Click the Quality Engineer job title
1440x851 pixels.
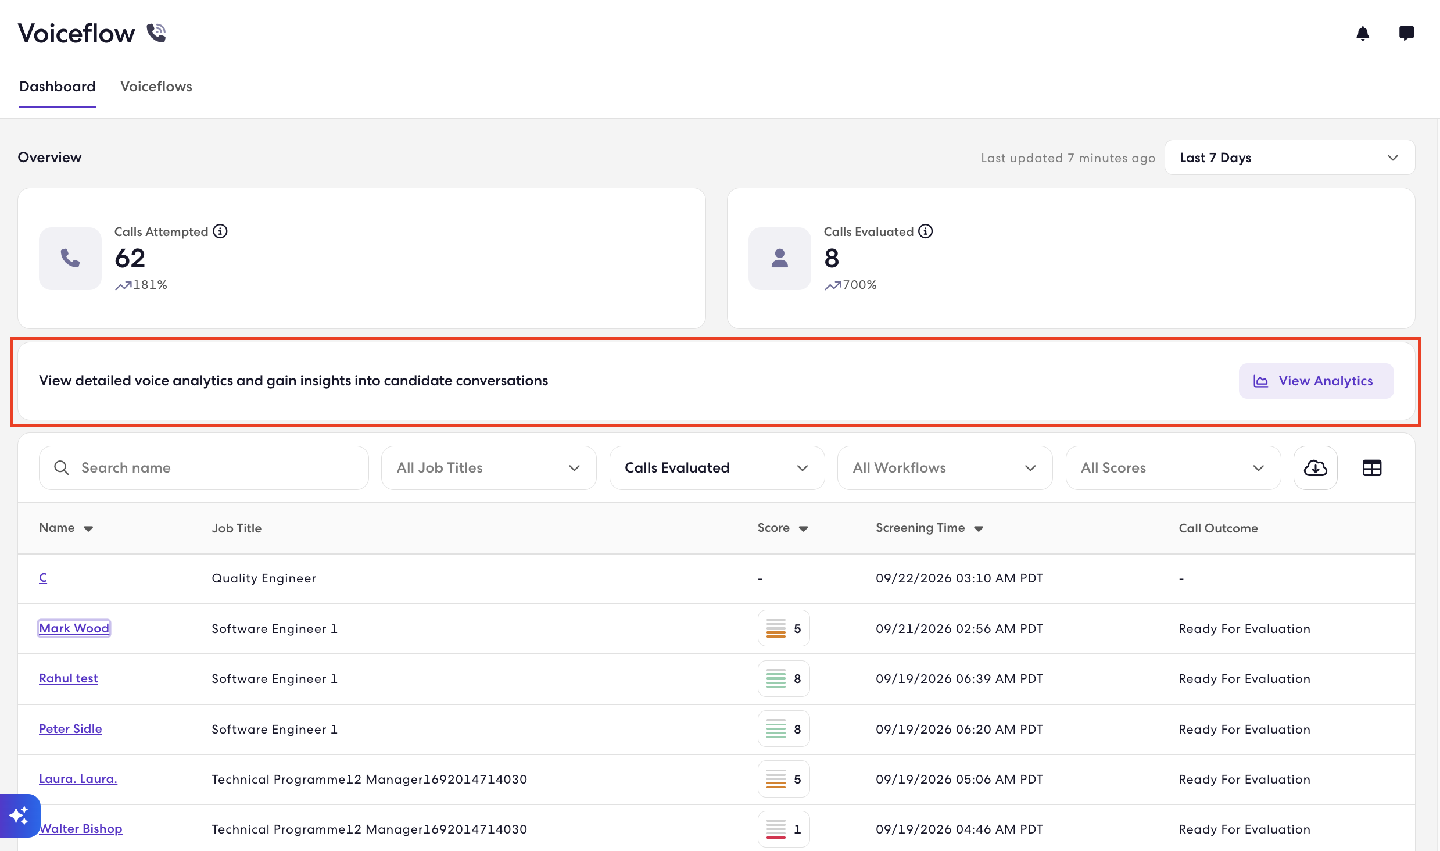coord(264,578)
